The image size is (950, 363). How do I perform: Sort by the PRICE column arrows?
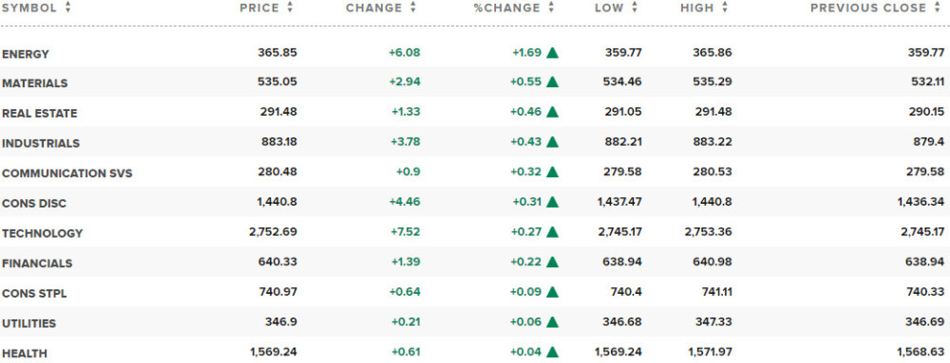(290, 8)
